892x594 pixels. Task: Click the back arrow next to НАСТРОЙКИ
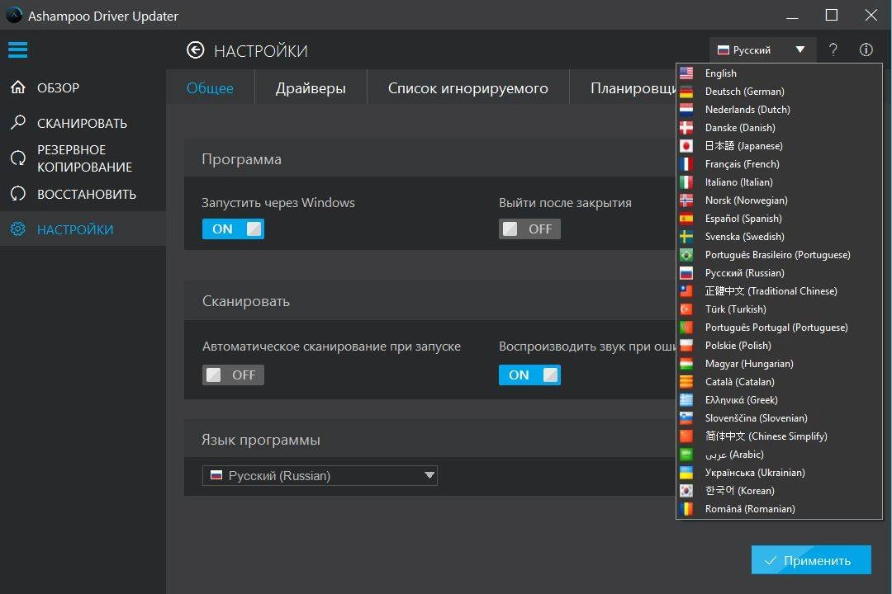[195, 50]
